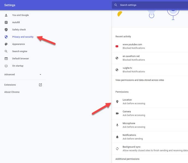Click Ask before accessing under Location
Image resolution: width=188 pixels, height=163 pixels.
point(134,103)
